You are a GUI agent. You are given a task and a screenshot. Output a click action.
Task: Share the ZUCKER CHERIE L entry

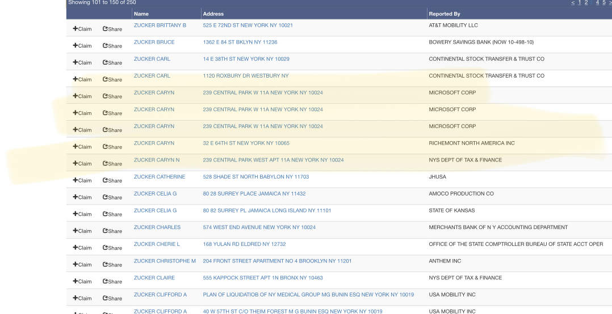pos(112,247)
